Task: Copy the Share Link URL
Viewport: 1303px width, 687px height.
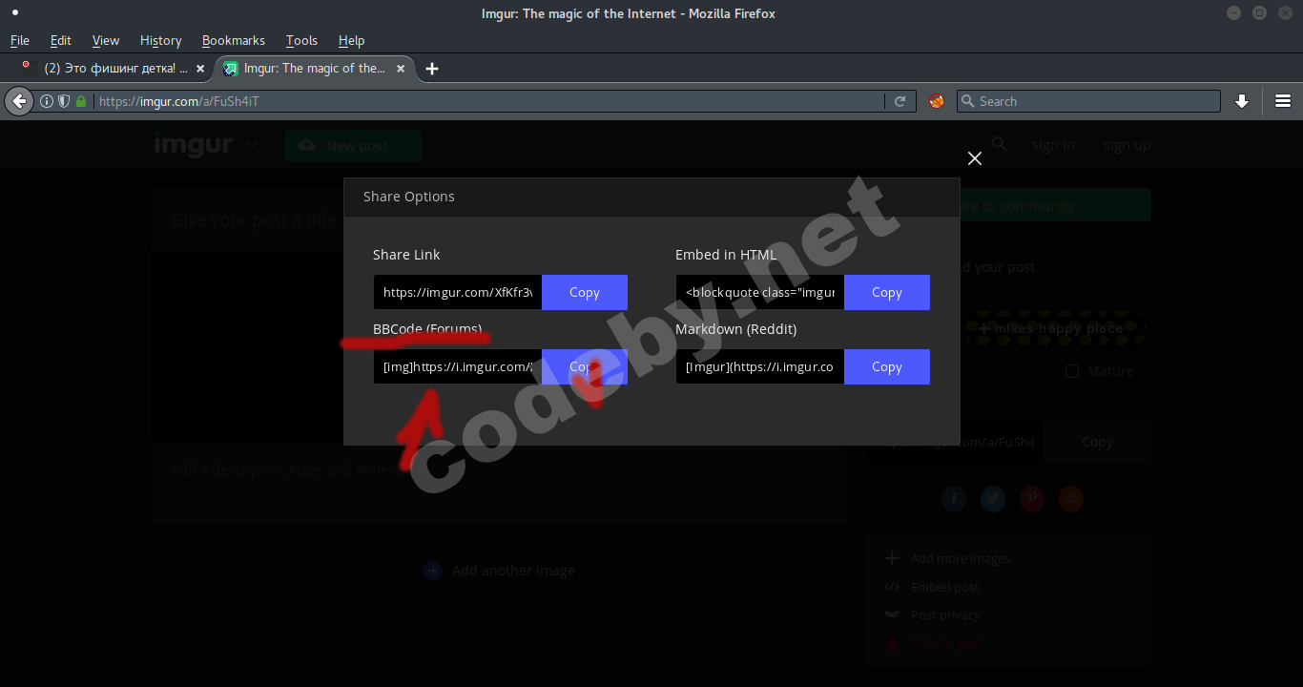Action: 585,292
